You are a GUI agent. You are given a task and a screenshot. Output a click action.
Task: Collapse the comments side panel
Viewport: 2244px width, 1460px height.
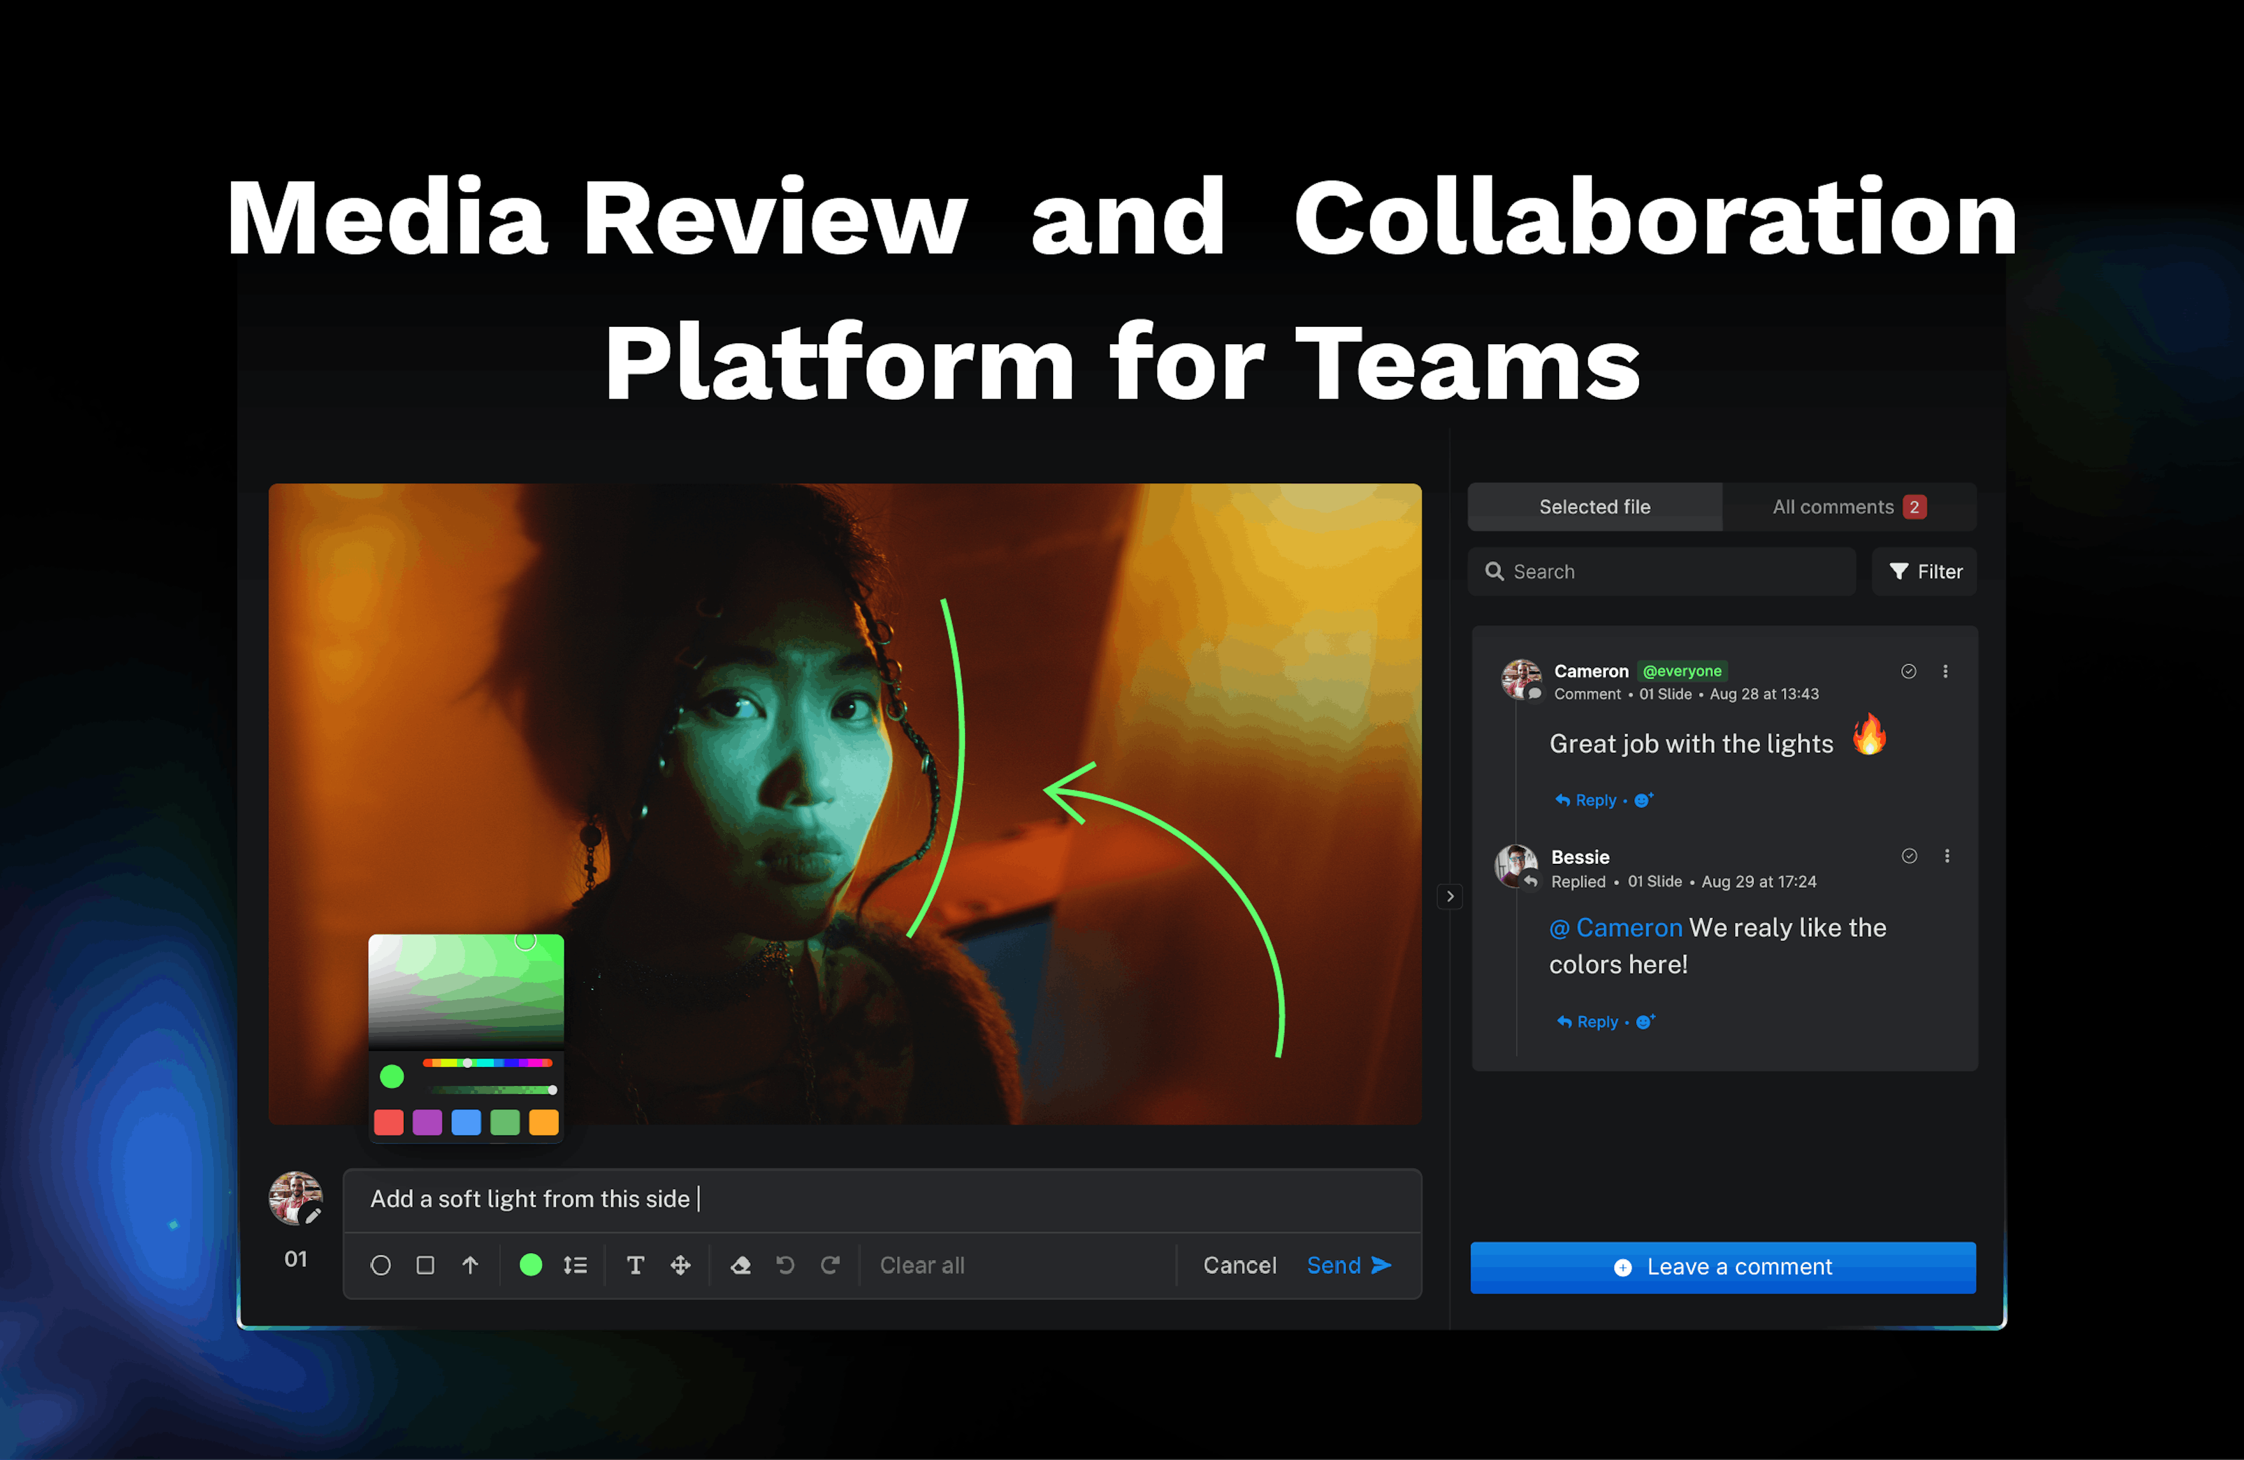[x=1450, y=896]
